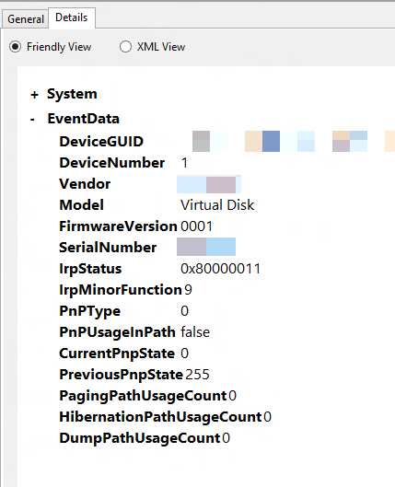
Task: Click the Model label
Action: 81,205
